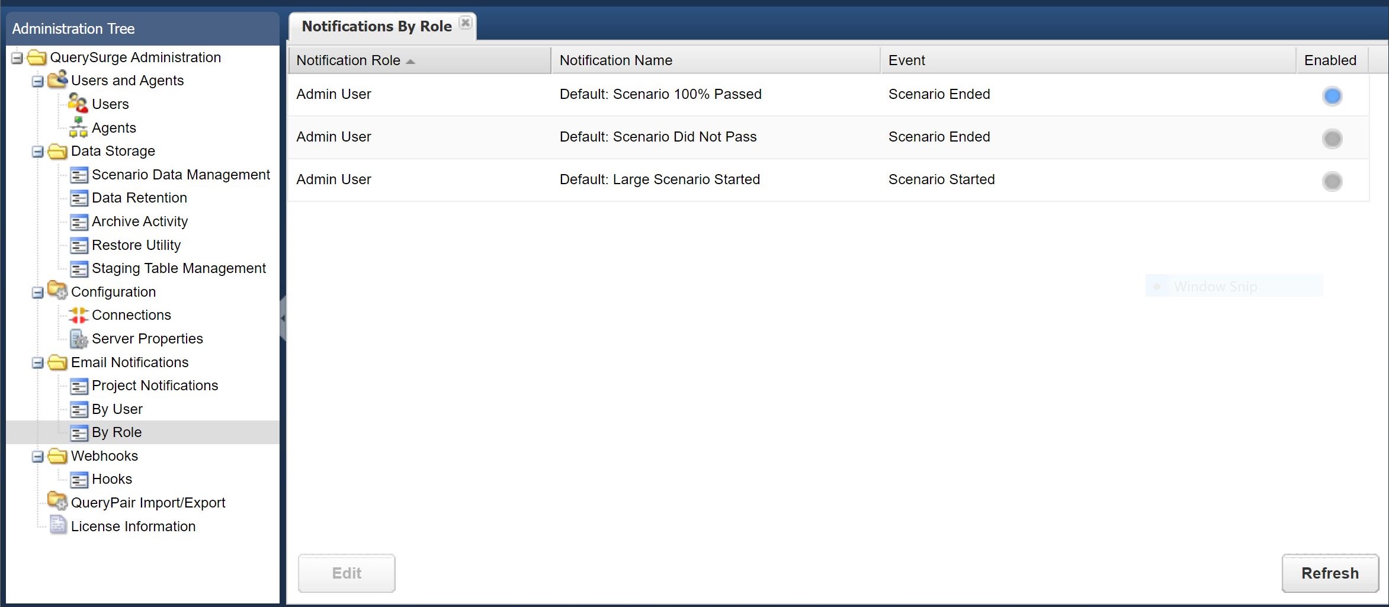Click the Data Retention page icon
The image size is (1389, 607).
point(79,198)
